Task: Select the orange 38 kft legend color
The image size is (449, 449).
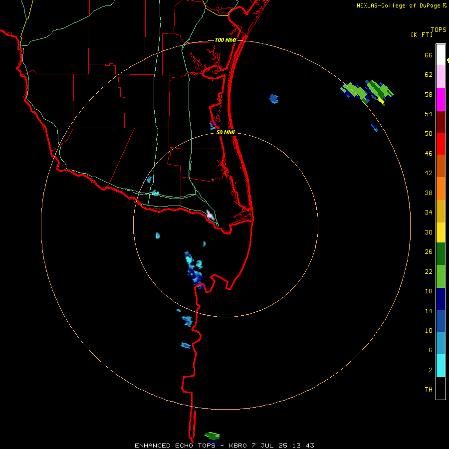Action: click(x=441, y=189)
